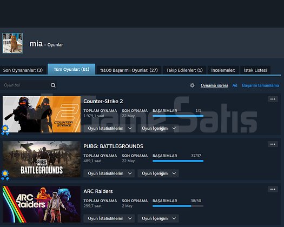The width and height of the screenshot is (284, 227).
Task: Open the ARC Raiders title link
Action: click(x=98, y=191)
